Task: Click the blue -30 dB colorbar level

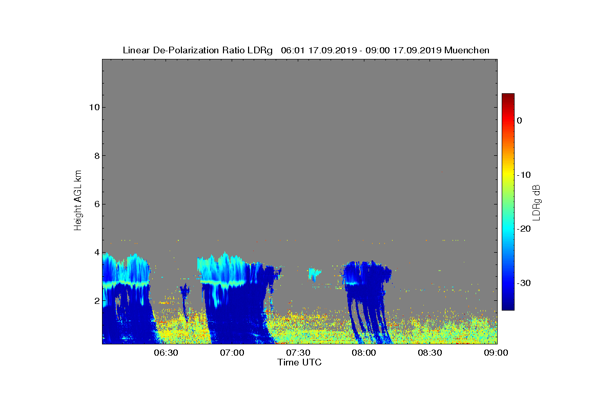Action: tap(508, 283)
